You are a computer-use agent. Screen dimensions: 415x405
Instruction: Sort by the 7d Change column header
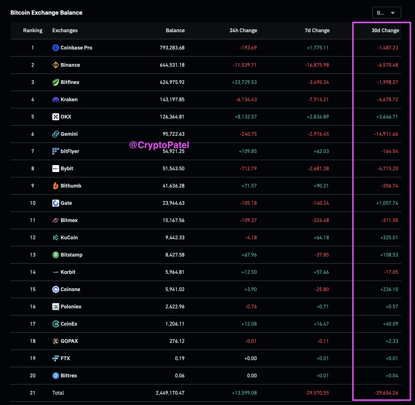tap(317, 30)
